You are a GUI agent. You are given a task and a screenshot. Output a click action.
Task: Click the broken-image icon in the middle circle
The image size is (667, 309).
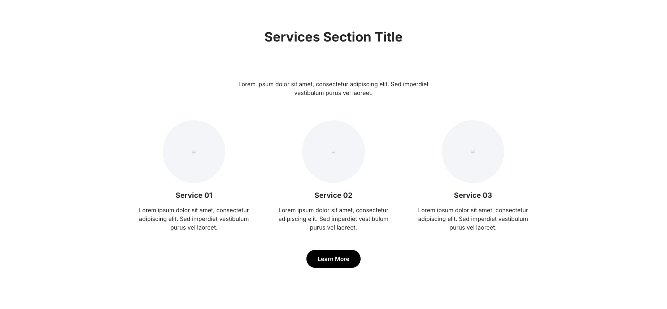333,152
